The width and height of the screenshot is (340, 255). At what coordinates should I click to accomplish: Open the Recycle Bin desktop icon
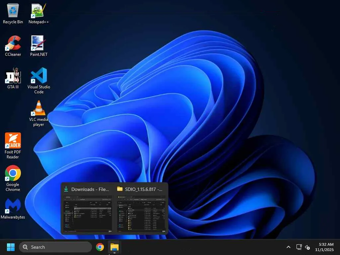tap(13, 13)
